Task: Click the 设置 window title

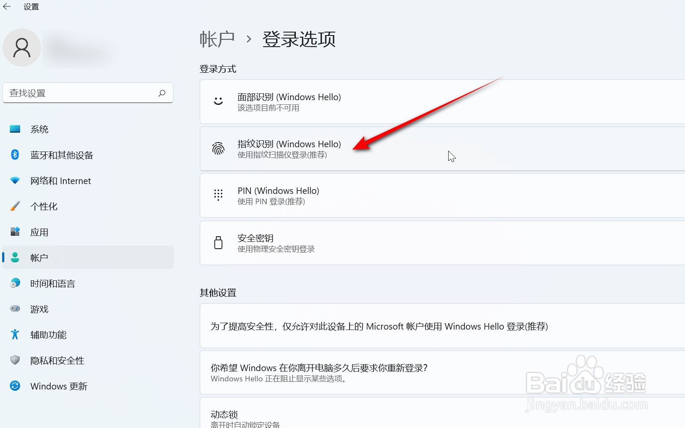Action: pos(31,7)
